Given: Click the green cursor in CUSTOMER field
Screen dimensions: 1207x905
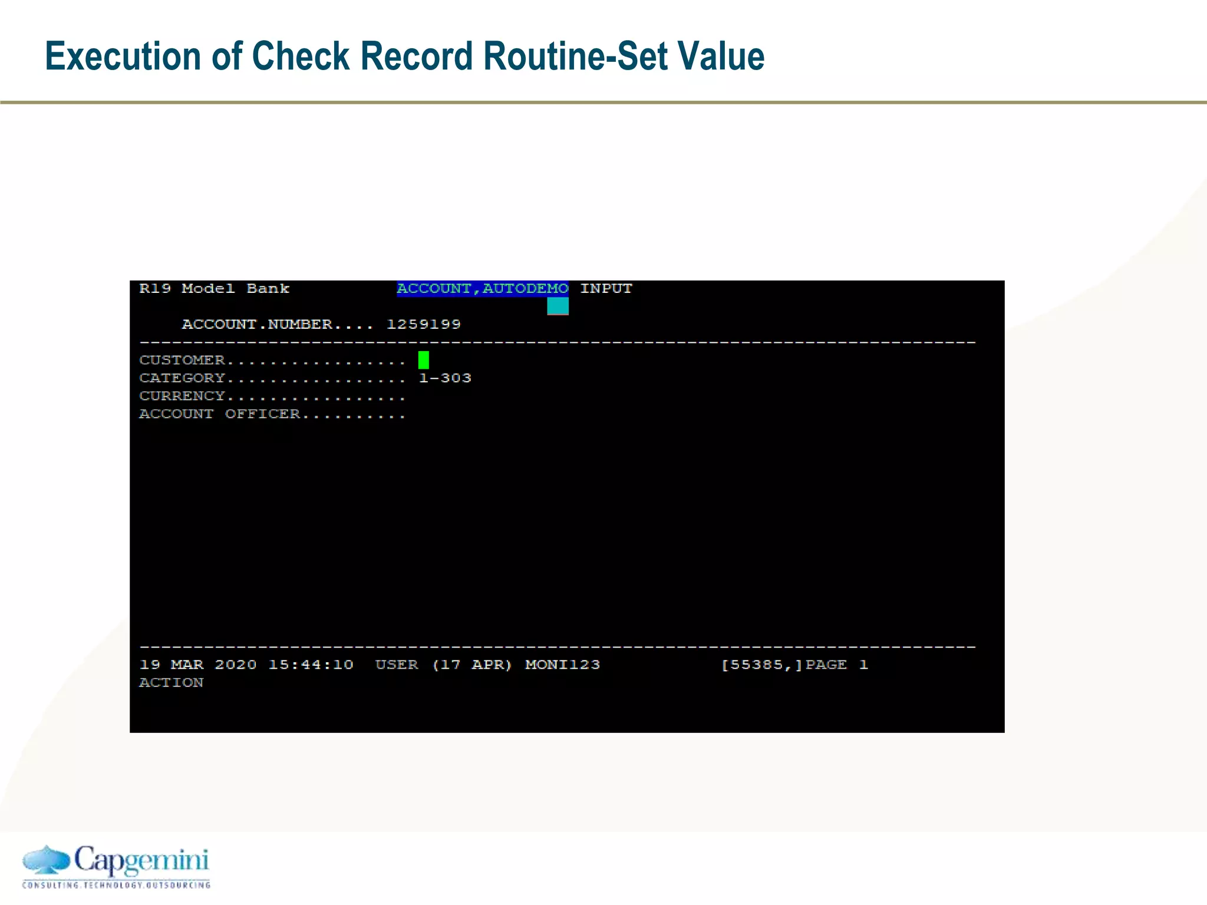Looking at the screenshot, I should [x=424, y=360].
